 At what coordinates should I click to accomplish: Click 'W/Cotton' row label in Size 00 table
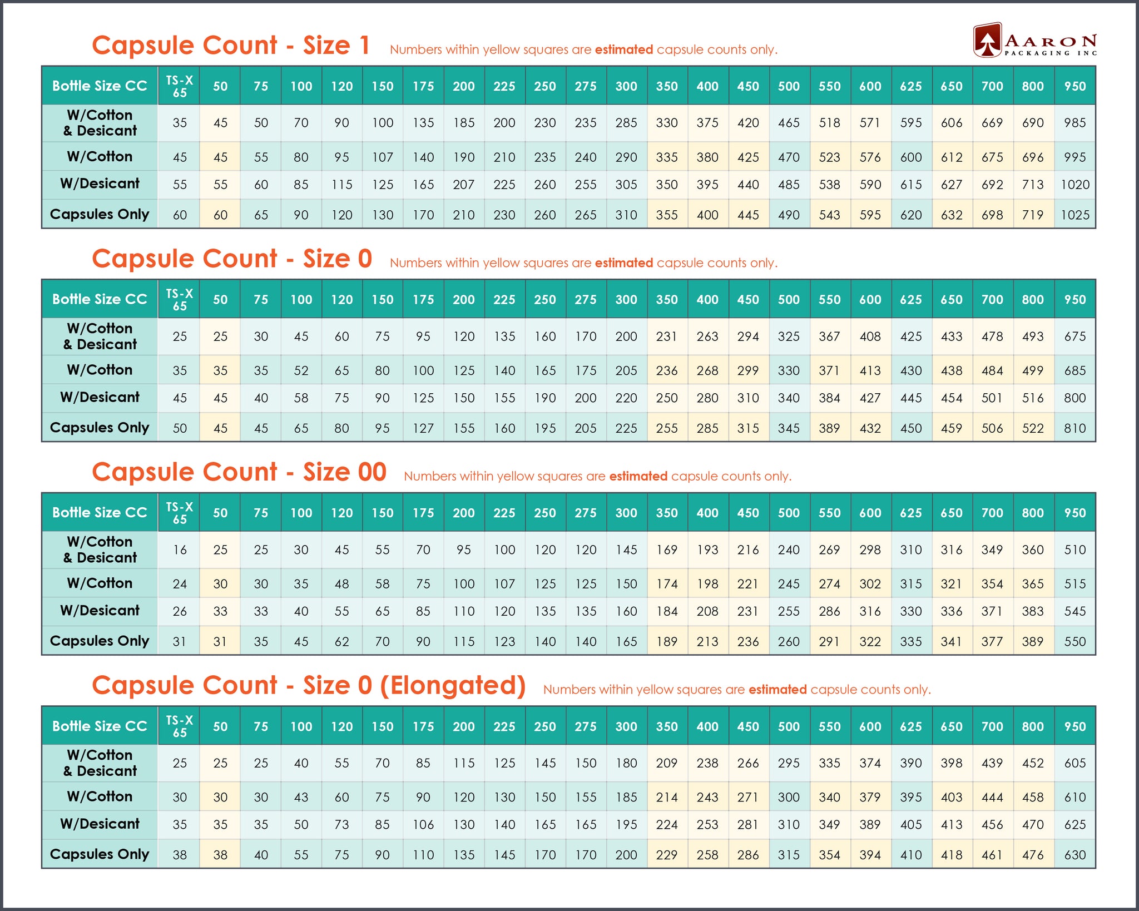click(100, 583)
